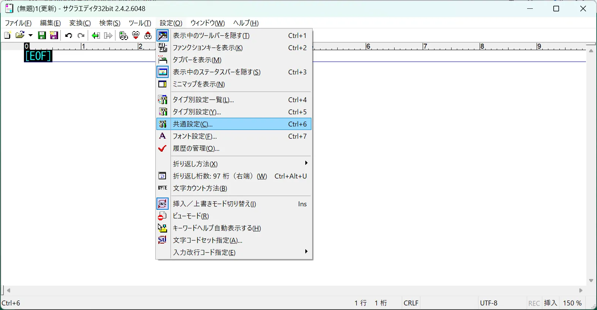Click the Find Next icon with red down arrow
The image size is (597, 310).
(x=136, y=35)
